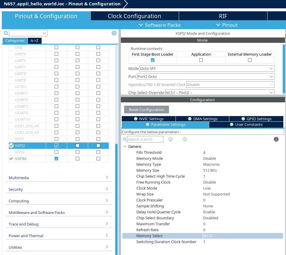Expand the Utilities category

pos(59,247)
